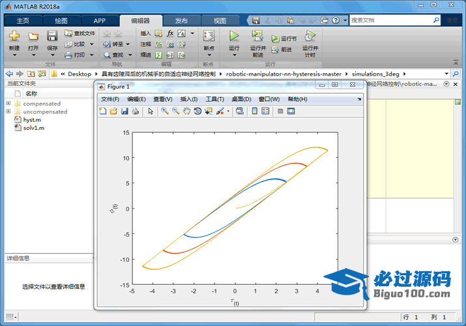
Task: Click the hide plot tools icon
Action: tap(280, 111)
